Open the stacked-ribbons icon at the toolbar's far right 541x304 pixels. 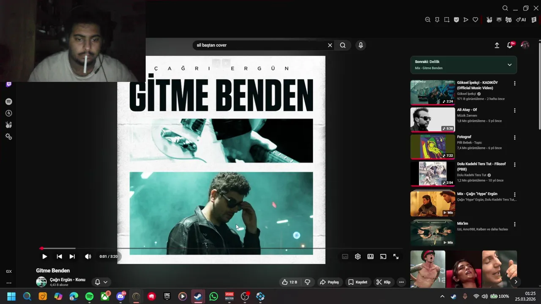pyautogui.click(x=534, y=20)
